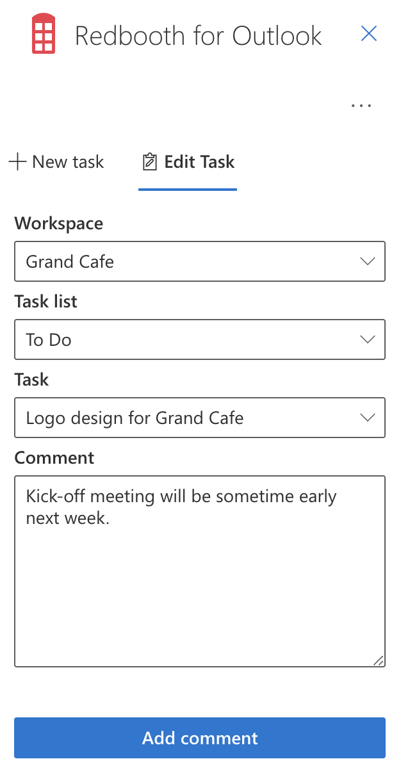Screen dimensions: 401x775
Task: Open the three-dot more options menu
Action: (361, 106)
